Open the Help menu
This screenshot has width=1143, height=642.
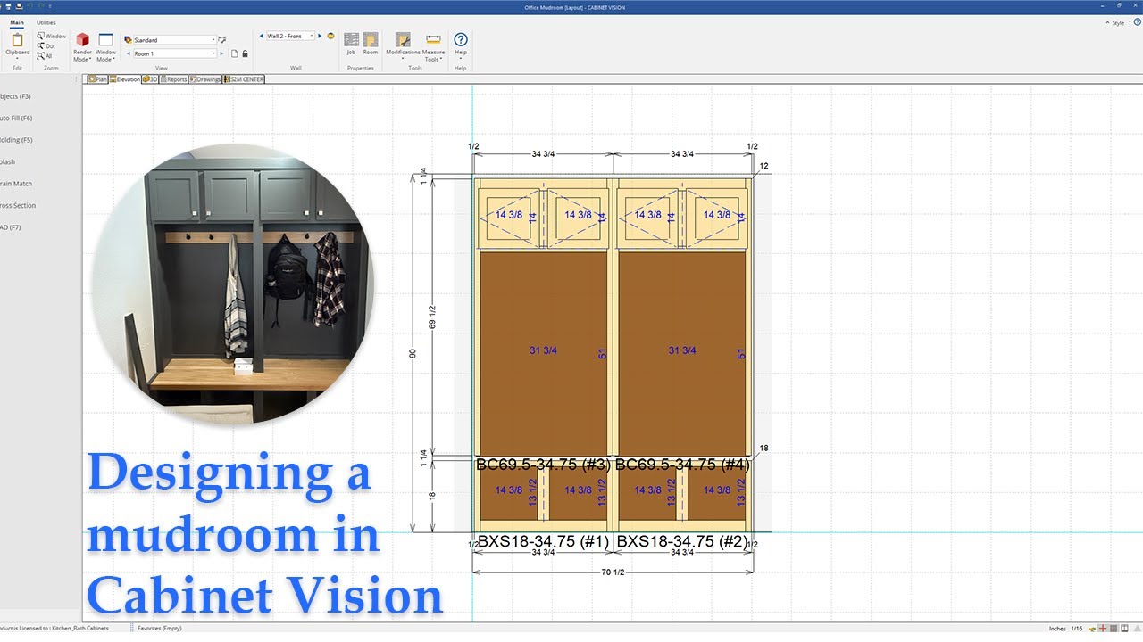(461, 46)
